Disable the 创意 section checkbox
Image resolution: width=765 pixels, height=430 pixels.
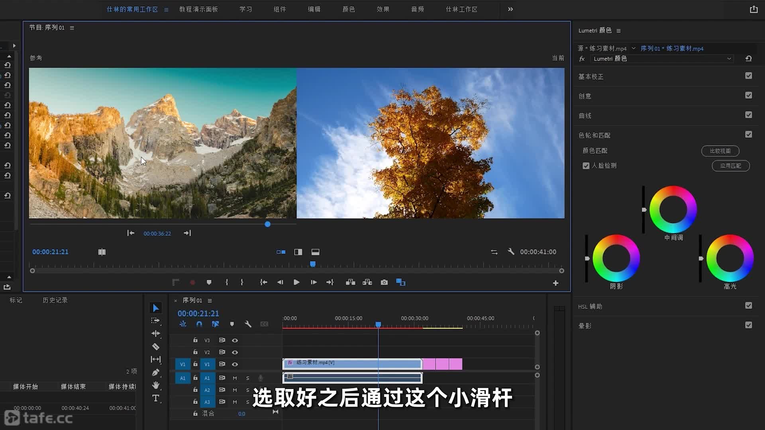pyautogui.click(x=749, y=95)
